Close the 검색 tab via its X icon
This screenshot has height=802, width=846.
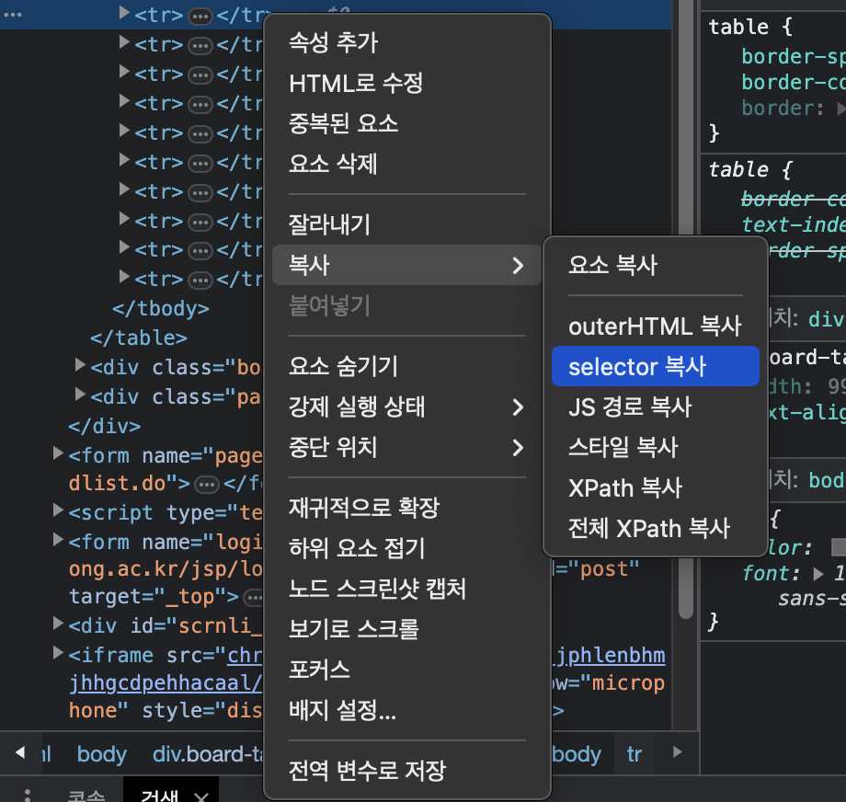(200, 795)
